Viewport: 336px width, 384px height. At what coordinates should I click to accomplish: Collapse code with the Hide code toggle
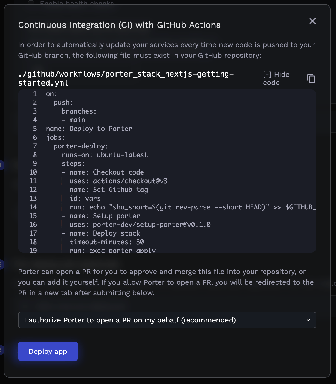pos(276,78)
